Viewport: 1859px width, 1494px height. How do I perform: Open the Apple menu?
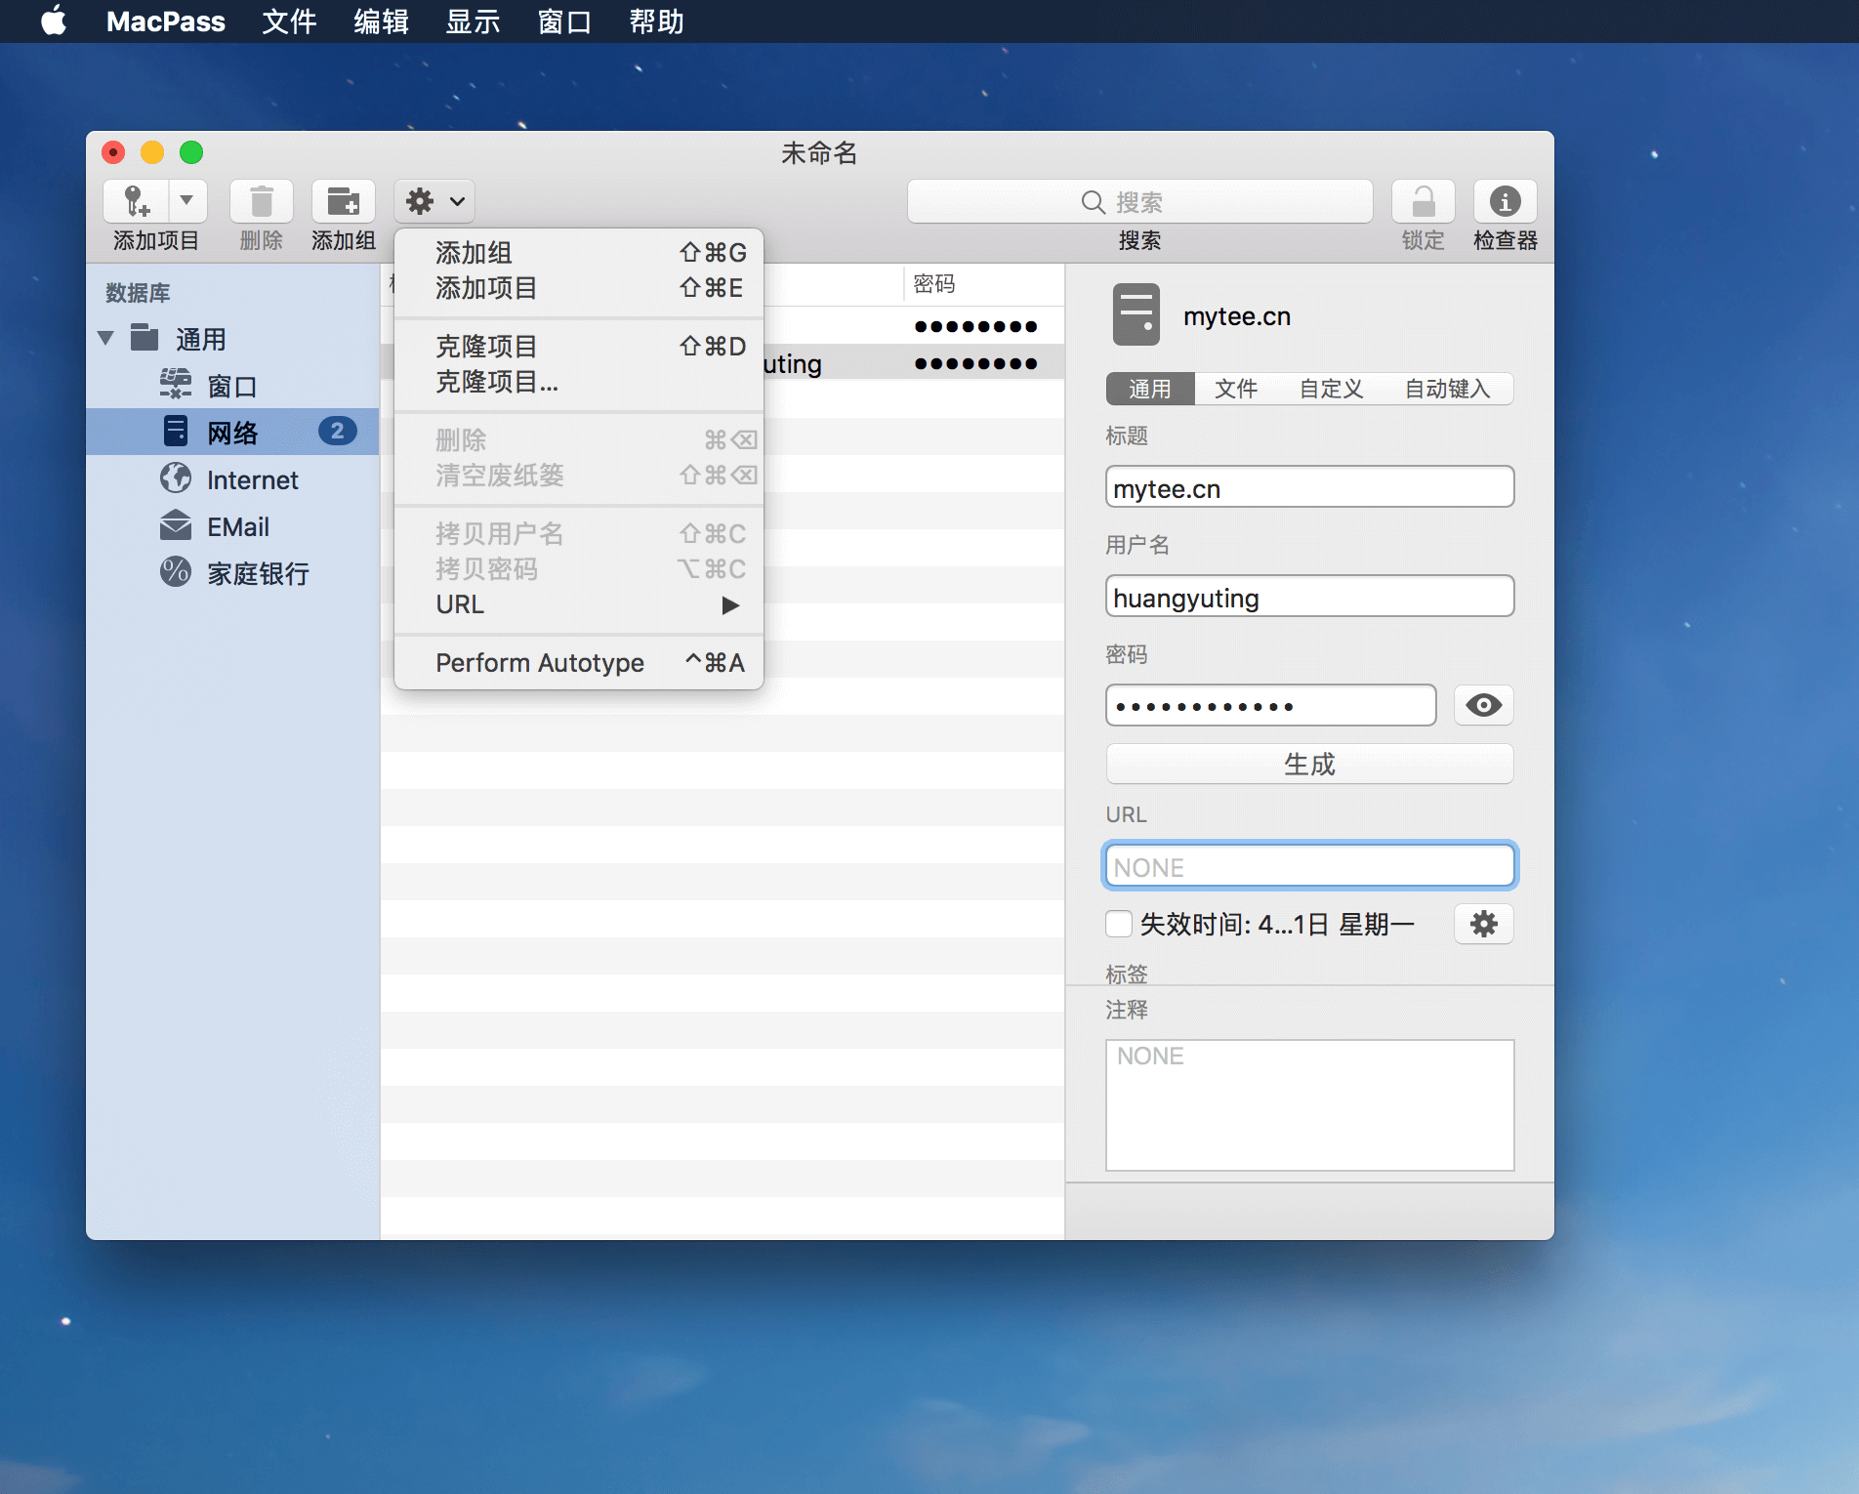coord(54,21)
